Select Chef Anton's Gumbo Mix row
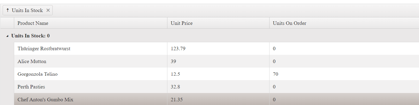The height and width of the screenshot is (105, 419). (216, 99)
